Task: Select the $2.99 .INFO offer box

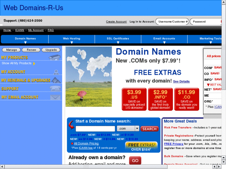Action: 160,100
